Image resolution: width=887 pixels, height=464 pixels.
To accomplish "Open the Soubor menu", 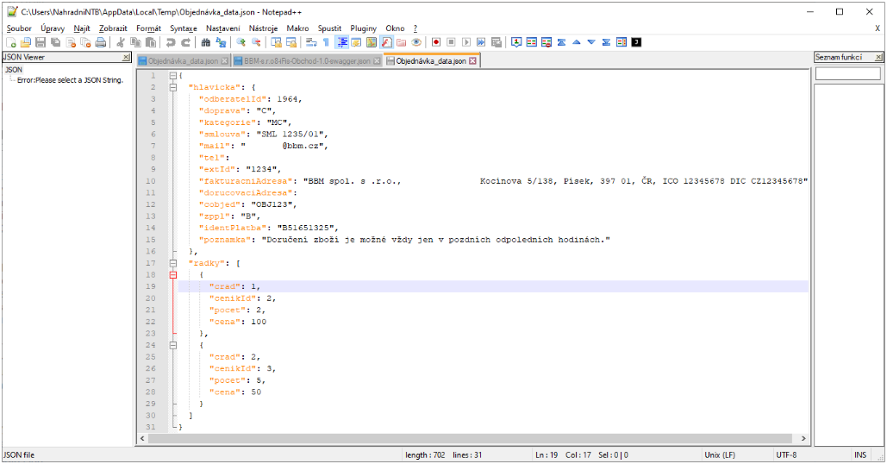I will pos(19,28).
